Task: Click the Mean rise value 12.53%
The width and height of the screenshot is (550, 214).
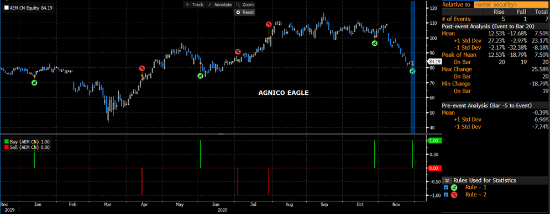Action: pyautogui.click(x=497, y=33)
